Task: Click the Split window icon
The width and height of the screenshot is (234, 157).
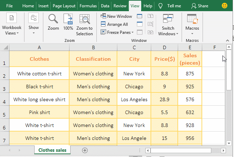Action: [x=140, y=16]
